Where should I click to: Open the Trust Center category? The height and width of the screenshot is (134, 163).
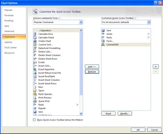(x=11, y=48)
